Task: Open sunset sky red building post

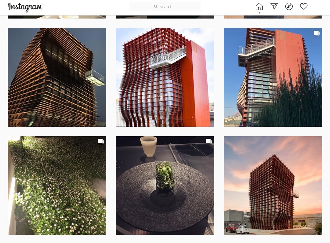Action: (x=273, y=185)
